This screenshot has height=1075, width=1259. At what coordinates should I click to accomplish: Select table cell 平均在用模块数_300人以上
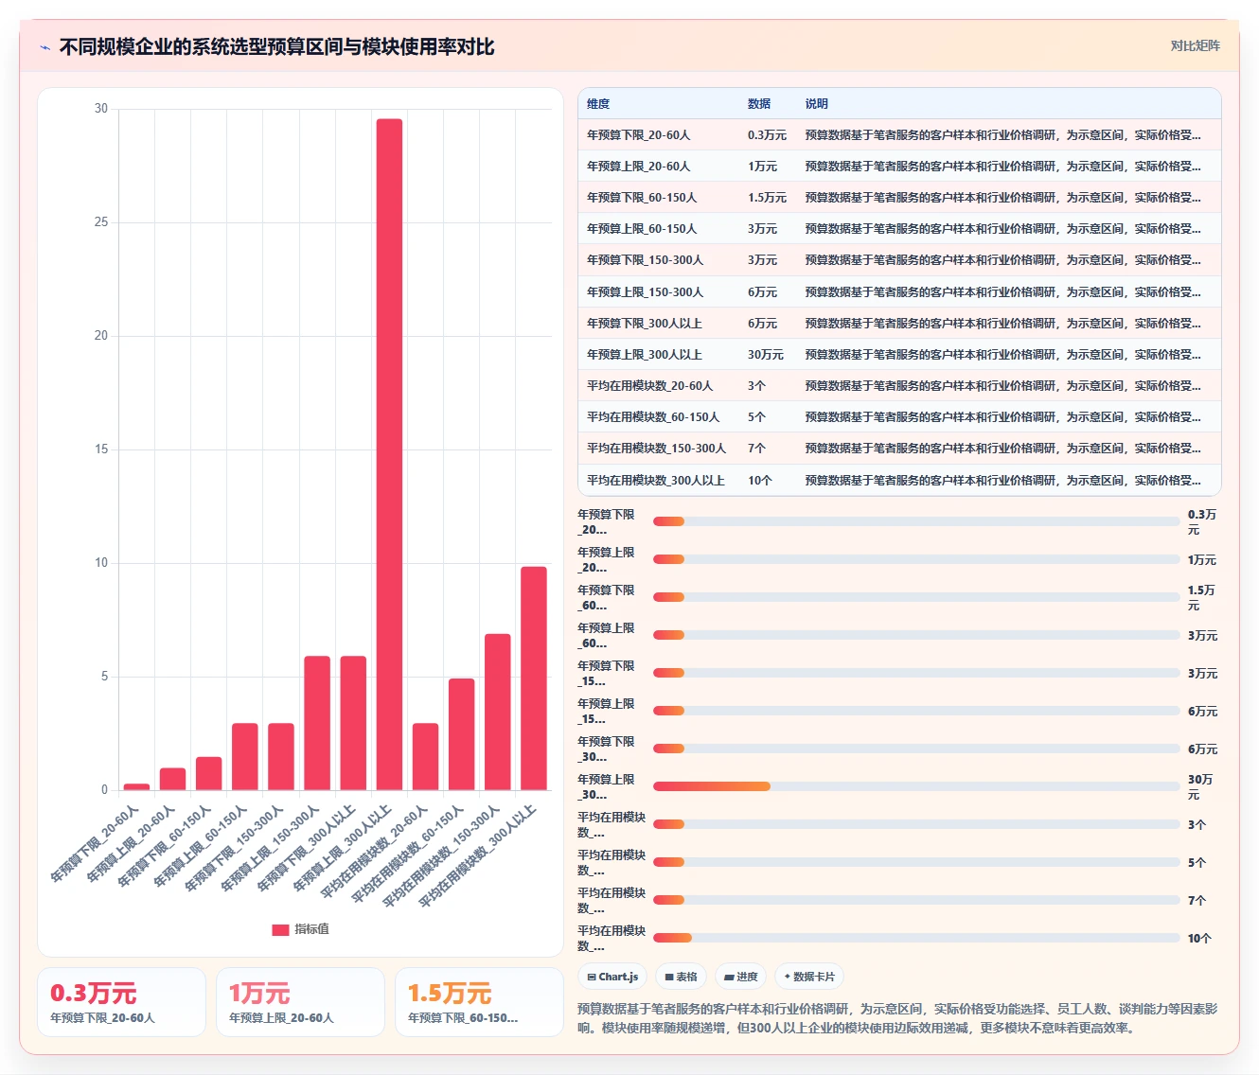(656, 481)
